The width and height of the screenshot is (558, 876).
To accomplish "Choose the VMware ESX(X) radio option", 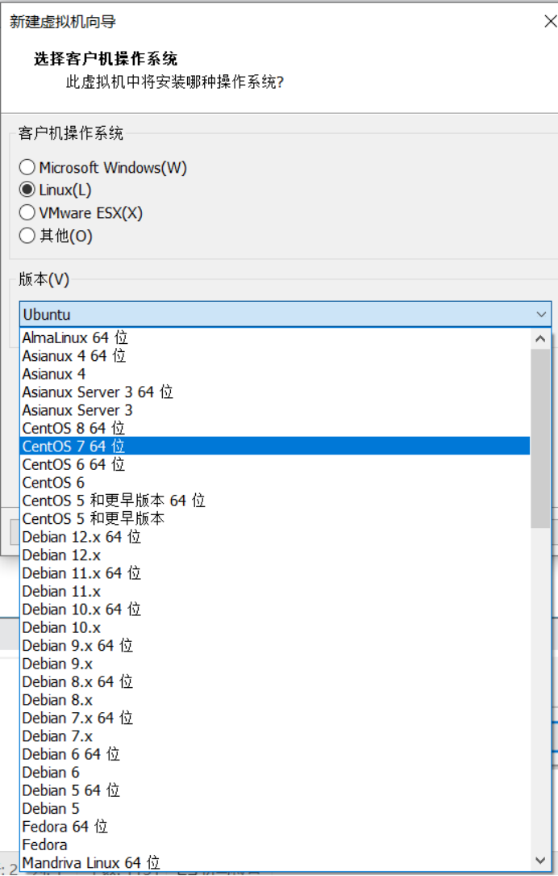I will pyautogui.click(x=27, y=212).
